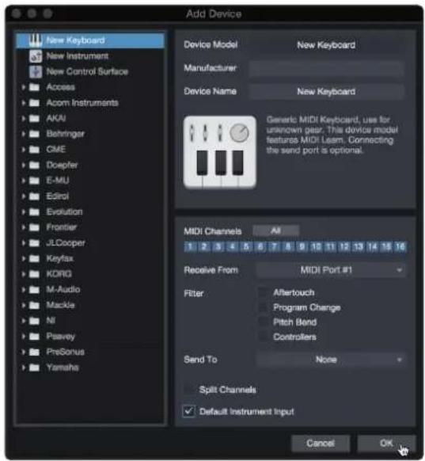Screen dimensions: 425x461
Task: Uncheck Default Instrument Input checkbox
Action: coord(189,411)
